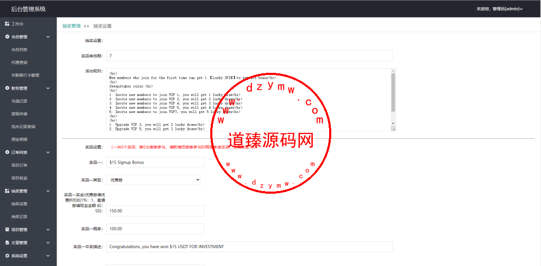This screenshot has width=541, height=266.
Task: Open the 奖品一类型 dropdown showing 优惠券
Action: 154,179
